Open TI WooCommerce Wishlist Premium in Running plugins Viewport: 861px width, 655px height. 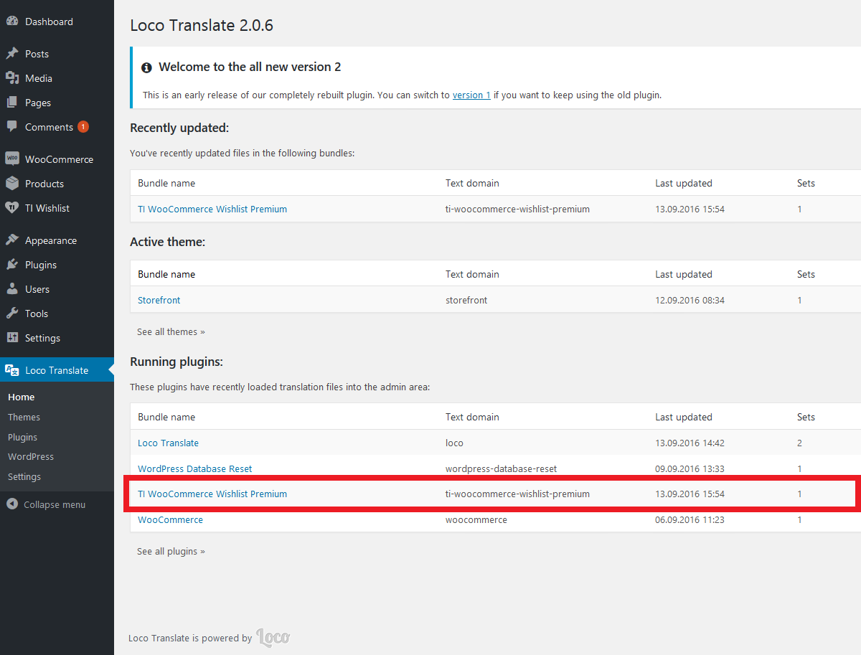(212, 494)
